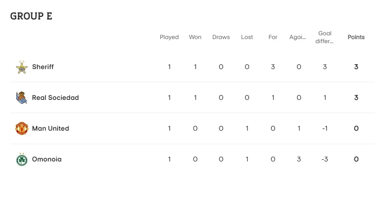Click the Lost column header
This screenshot has height=208, width=378.
pyautogui.click(x=247, y=37)
